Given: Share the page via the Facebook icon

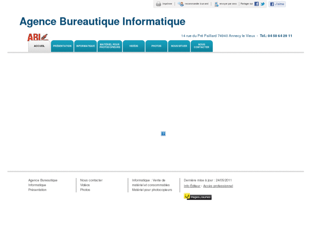Looking at the screenshot, I should (x=257, y=4).
